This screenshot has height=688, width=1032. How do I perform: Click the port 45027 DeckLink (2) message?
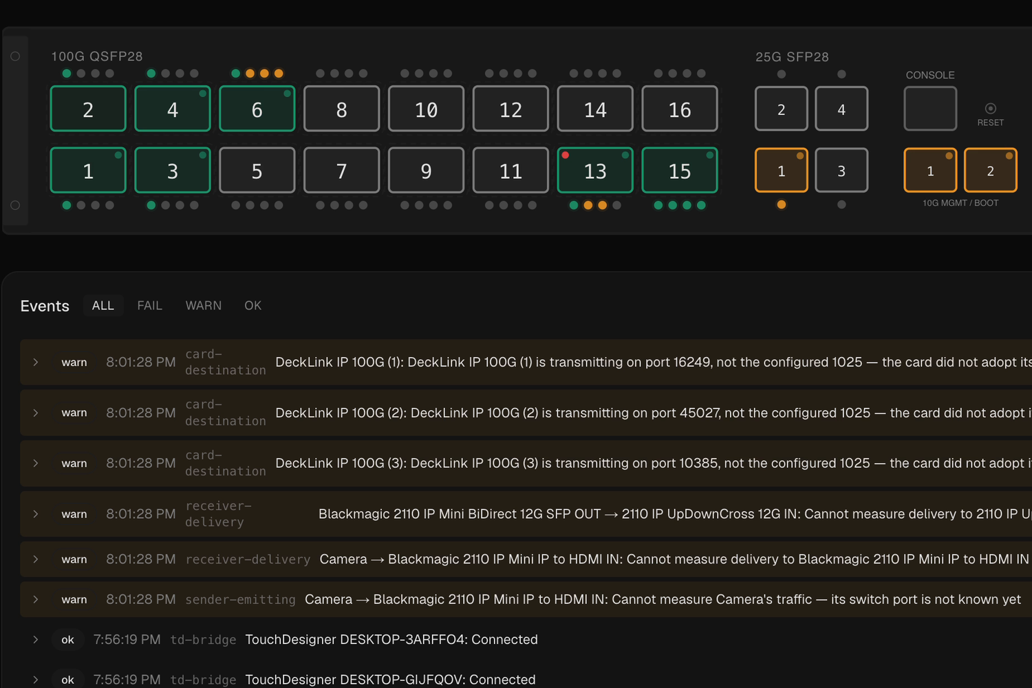pos(653,413)
